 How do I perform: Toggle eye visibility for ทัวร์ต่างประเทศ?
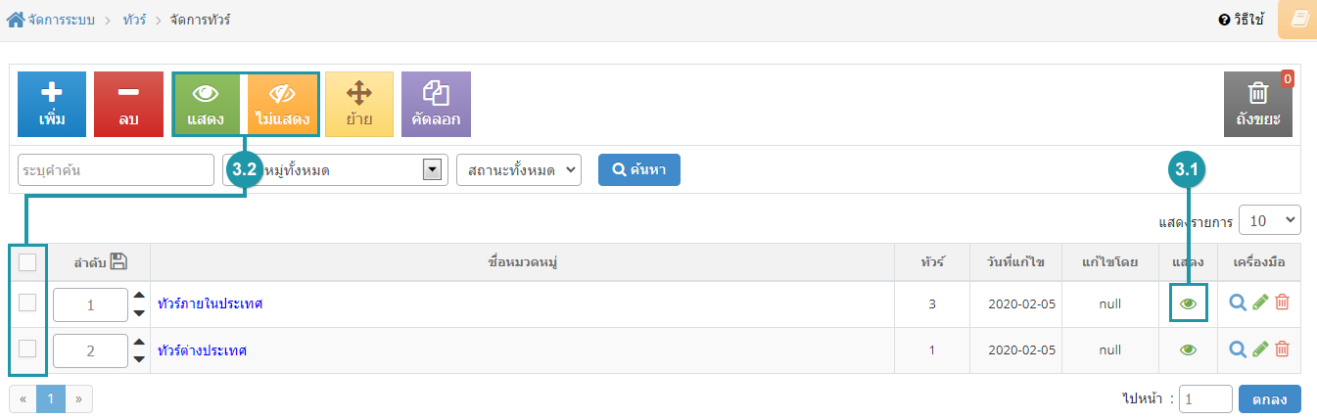tap(1188, 349)
